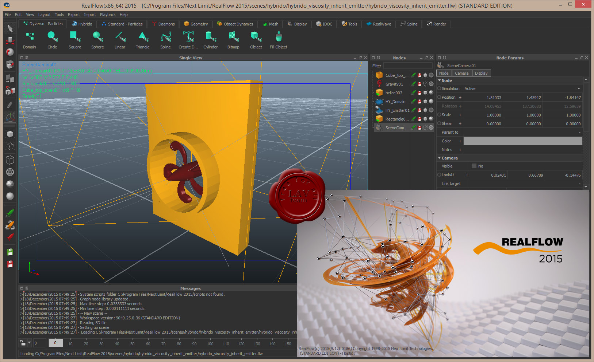Toggle Scale animation radio button
The height and width of the screenshot is (362, 594).
pos(439,115)
